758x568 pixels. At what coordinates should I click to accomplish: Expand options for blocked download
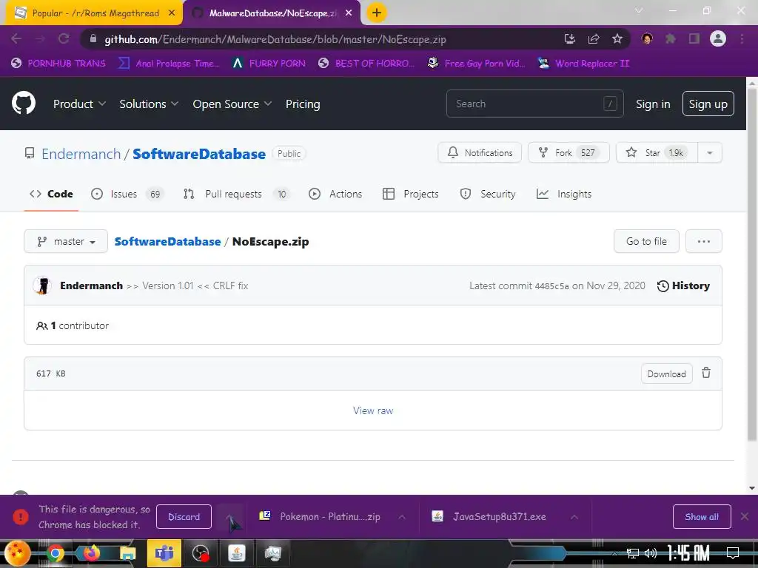coord(229,517)
